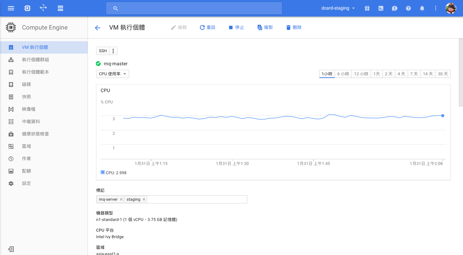Click the 停止 button
Image resolution: width=463 pixels, height=255 pixels.
click(236, 27)
